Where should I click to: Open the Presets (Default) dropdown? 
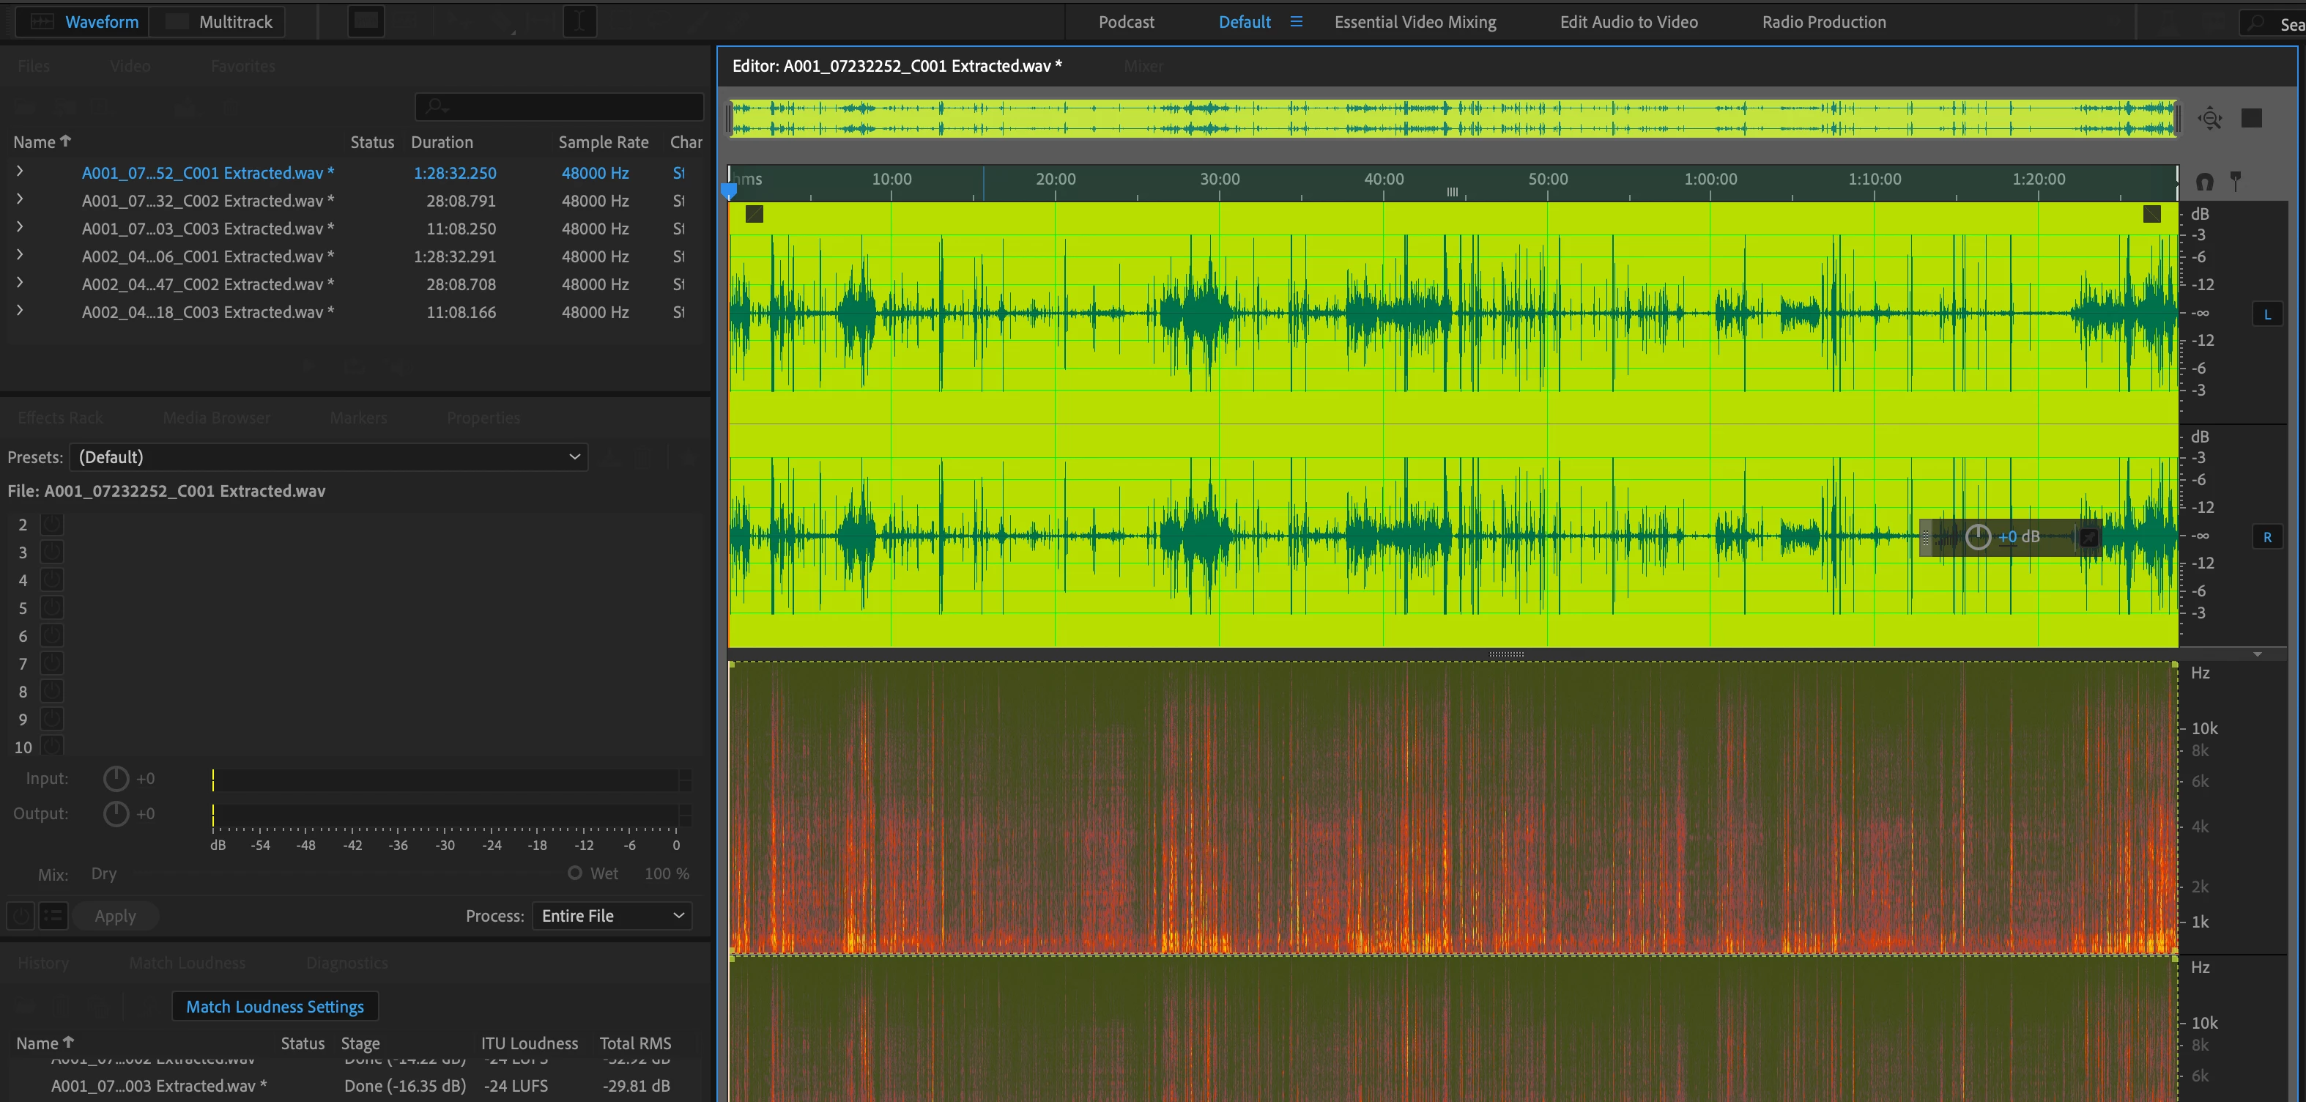[327, 456]
